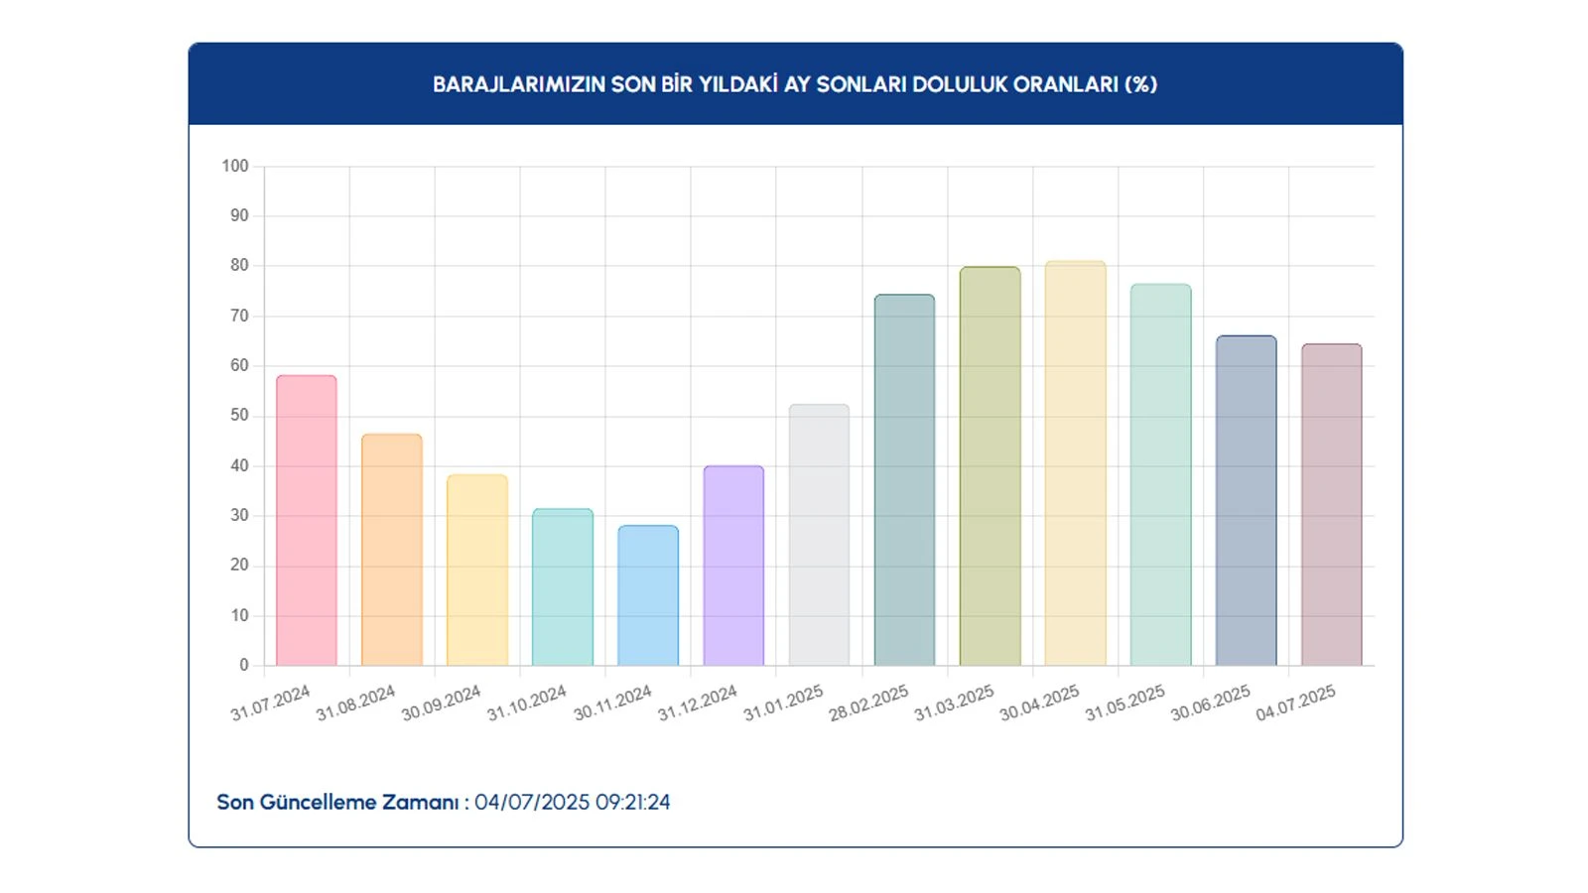Click the 50 label on the y-axis

(x=239, y=415)
